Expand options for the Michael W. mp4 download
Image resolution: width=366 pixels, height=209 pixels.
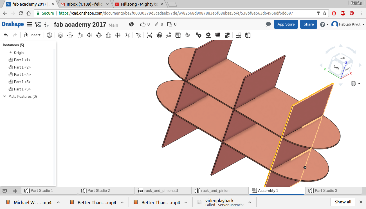58,202
